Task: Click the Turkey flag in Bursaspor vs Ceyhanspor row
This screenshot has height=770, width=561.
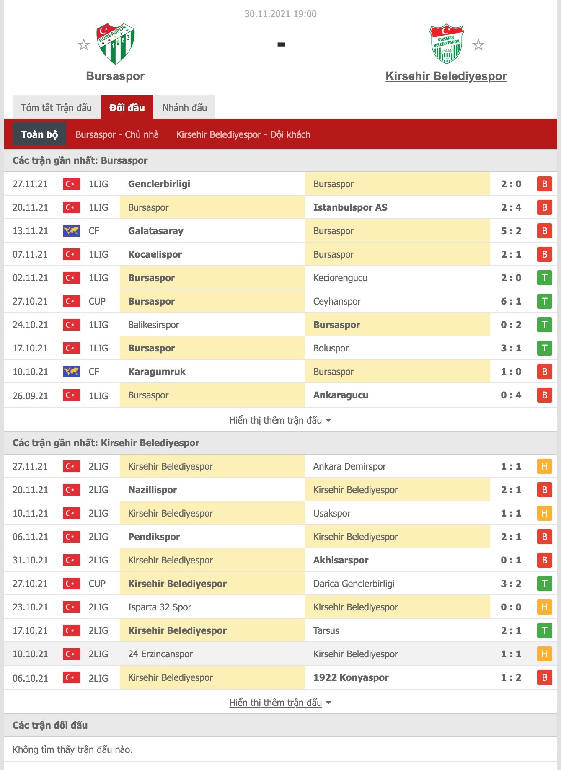Action: coord(72,301)
